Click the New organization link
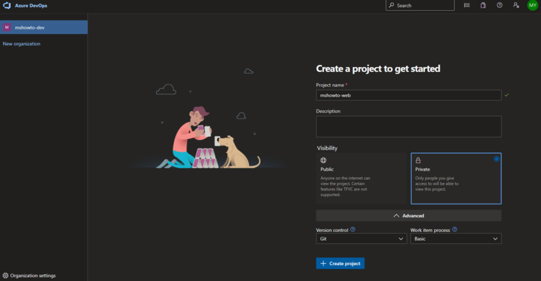Screen dimensions: 541x281 pyautogui.click(x=22, y=44)
